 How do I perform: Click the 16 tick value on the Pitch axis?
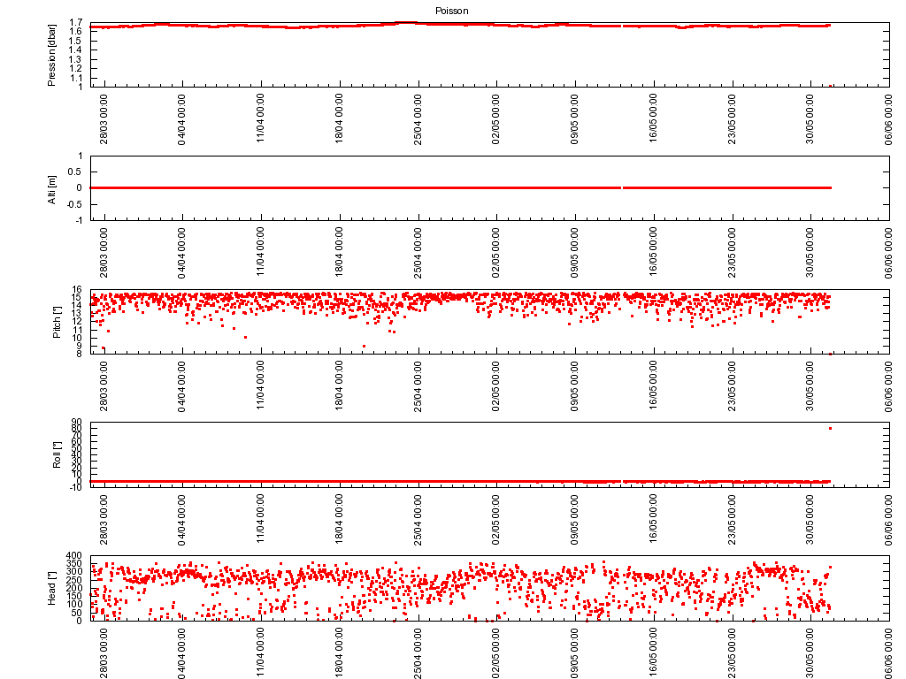[78, 289]
